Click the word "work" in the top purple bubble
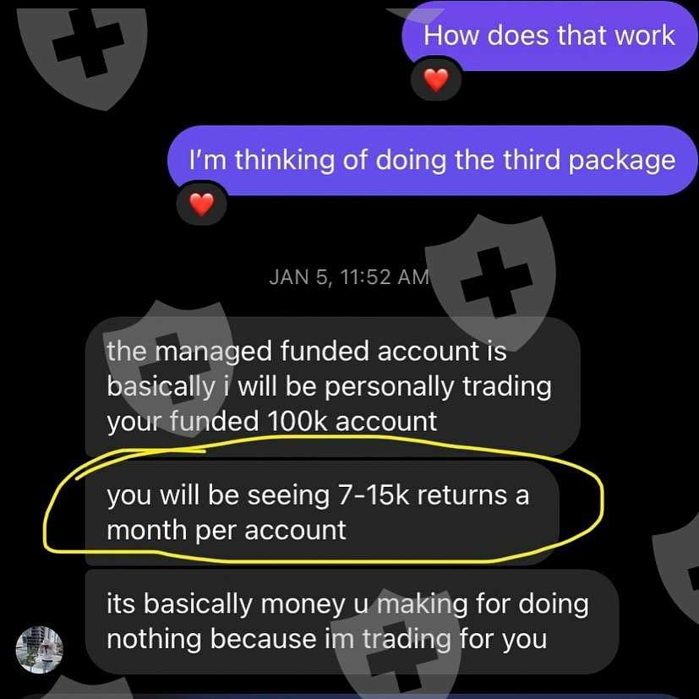 pos(645,35)
